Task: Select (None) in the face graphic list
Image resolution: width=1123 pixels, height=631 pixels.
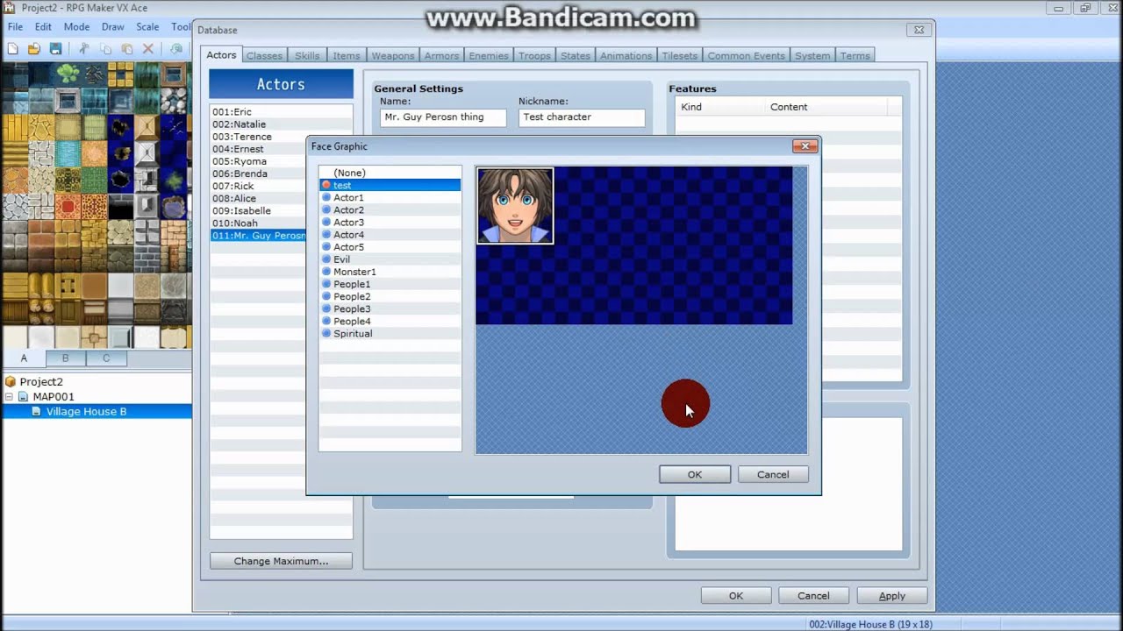Action: (390, 173)
